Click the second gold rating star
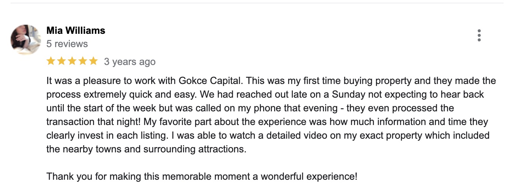Viewport: 521px width, 190px height. 62,61
